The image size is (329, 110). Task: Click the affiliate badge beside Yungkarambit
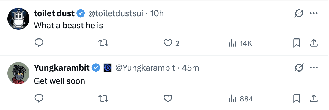[x=107, y=68]
